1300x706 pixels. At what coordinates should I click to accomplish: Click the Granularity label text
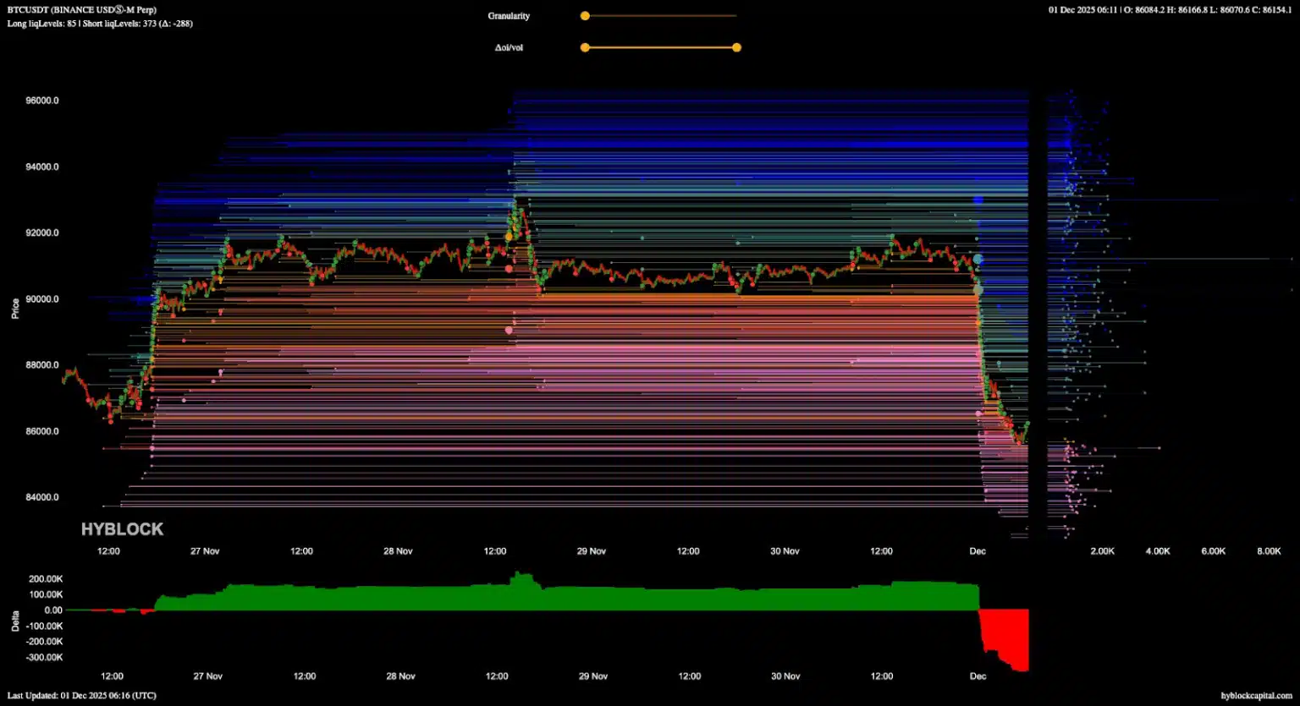click(x=509, y=16)
